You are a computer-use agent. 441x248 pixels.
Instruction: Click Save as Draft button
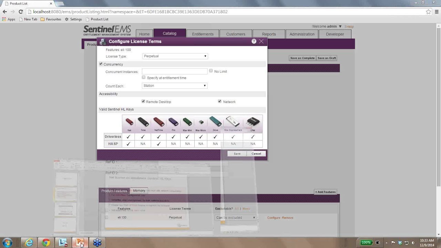coord(327,58)
